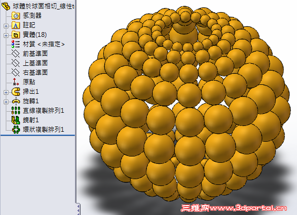This screenshot has width=297, height=215.
Task: Select 旋轉1 label in tree
Action: tap(31, 101)
